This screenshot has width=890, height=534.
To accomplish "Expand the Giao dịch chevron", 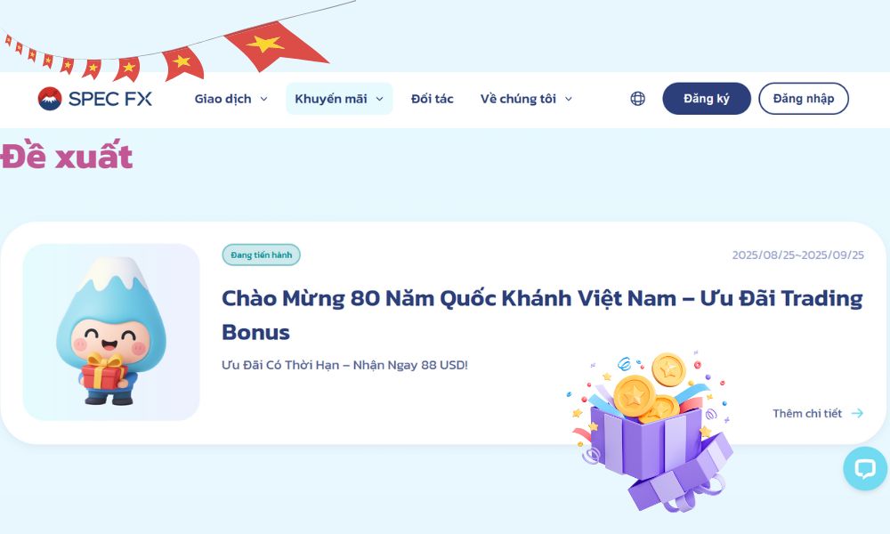I will click(263, 99).
